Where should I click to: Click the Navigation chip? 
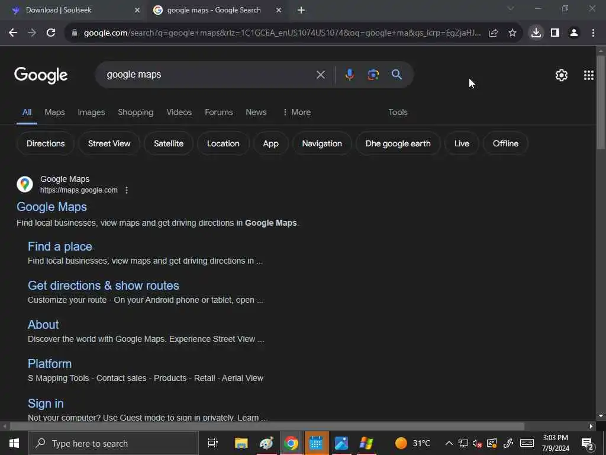coord(322,143)
